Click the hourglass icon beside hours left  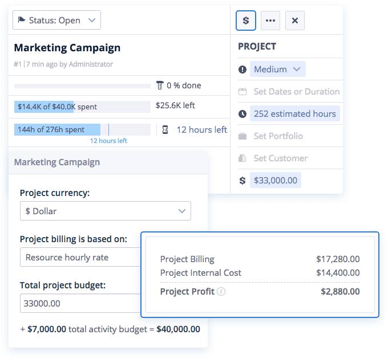[165, 130]
